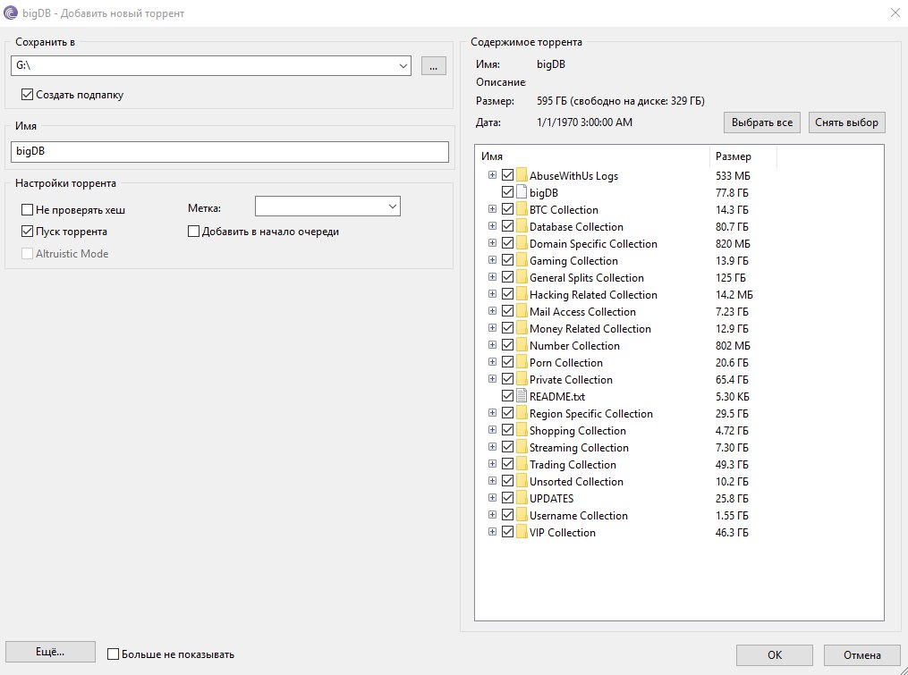Click the torrent size text 595 ГБ
Screen dimensions: 908x675
click(552, 101)
